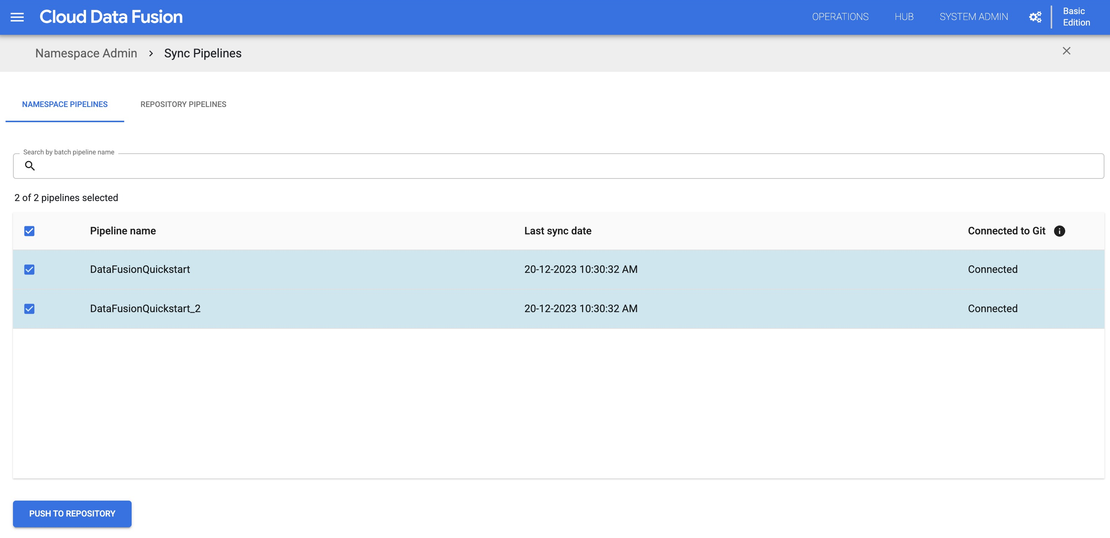The image size is (1110, 538).
Task: Switch to the REPOSITORY PIPELINES tab
Action: click(x=184, y=104)
